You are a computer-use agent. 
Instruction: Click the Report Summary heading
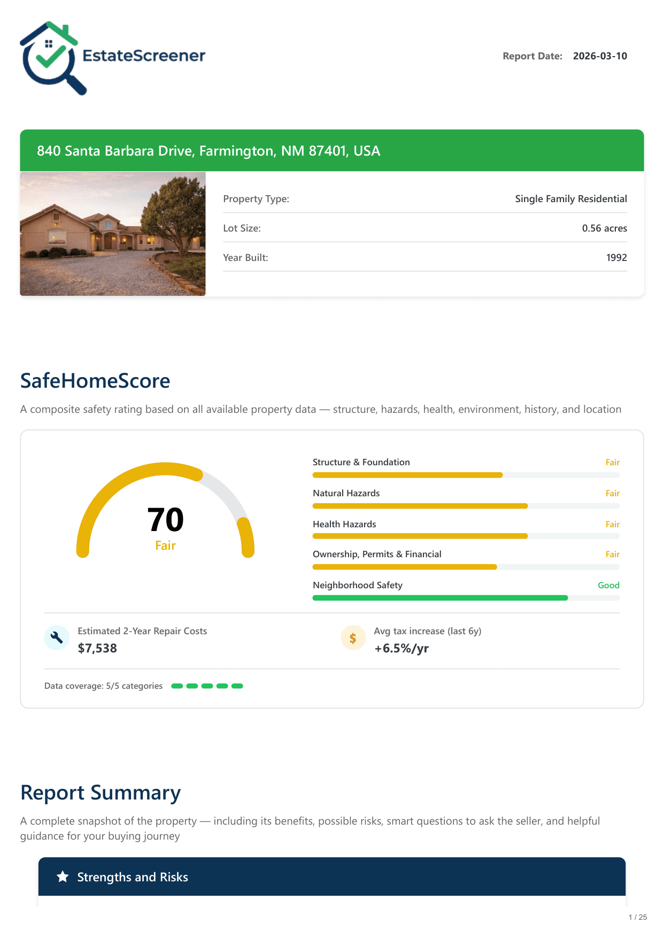101,793
